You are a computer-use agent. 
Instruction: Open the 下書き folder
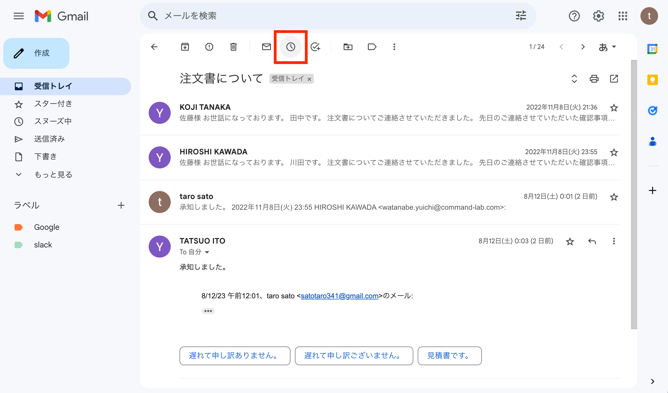(x=66, y=157)
